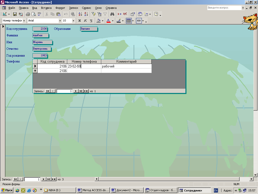Undo last action icon
Image resolution: width=258 pixels, height=194 pixels.
tap(66, 14)
